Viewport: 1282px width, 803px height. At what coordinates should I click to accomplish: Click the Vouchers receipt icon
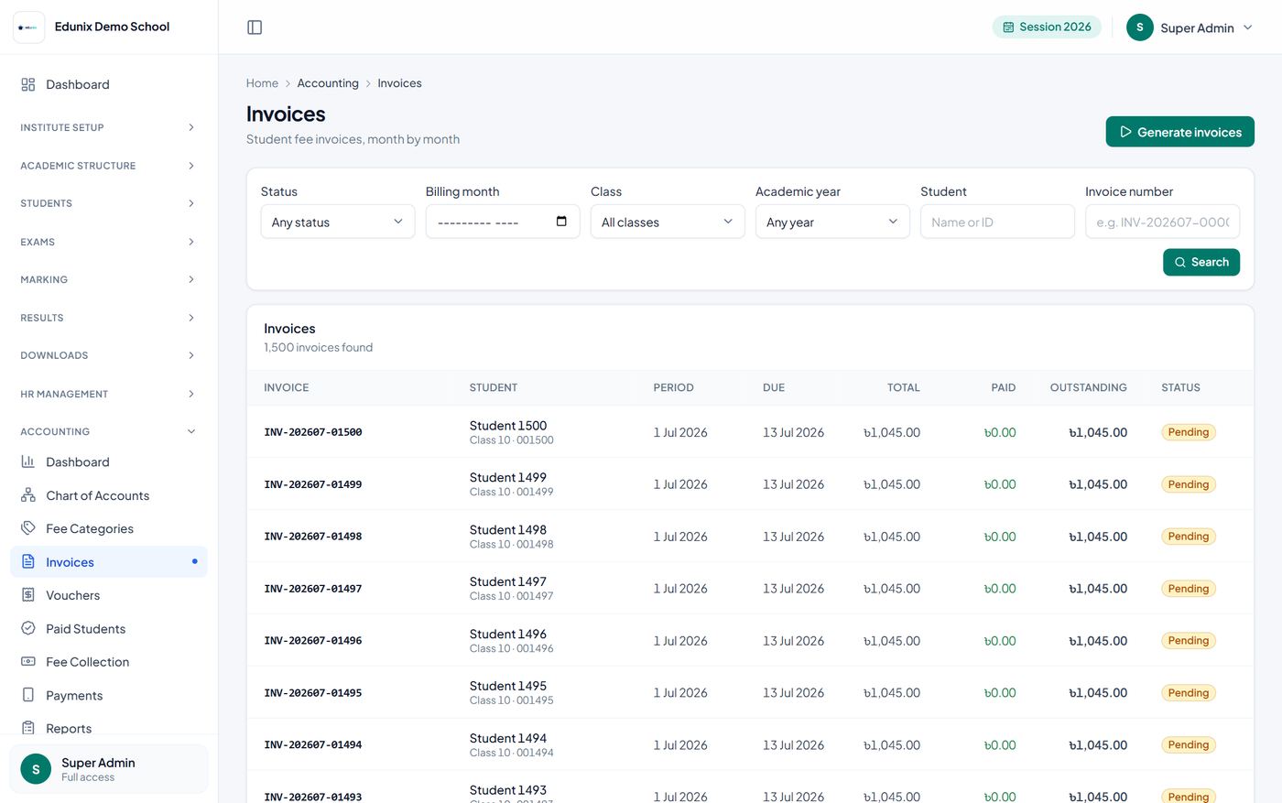pos(28,595)
